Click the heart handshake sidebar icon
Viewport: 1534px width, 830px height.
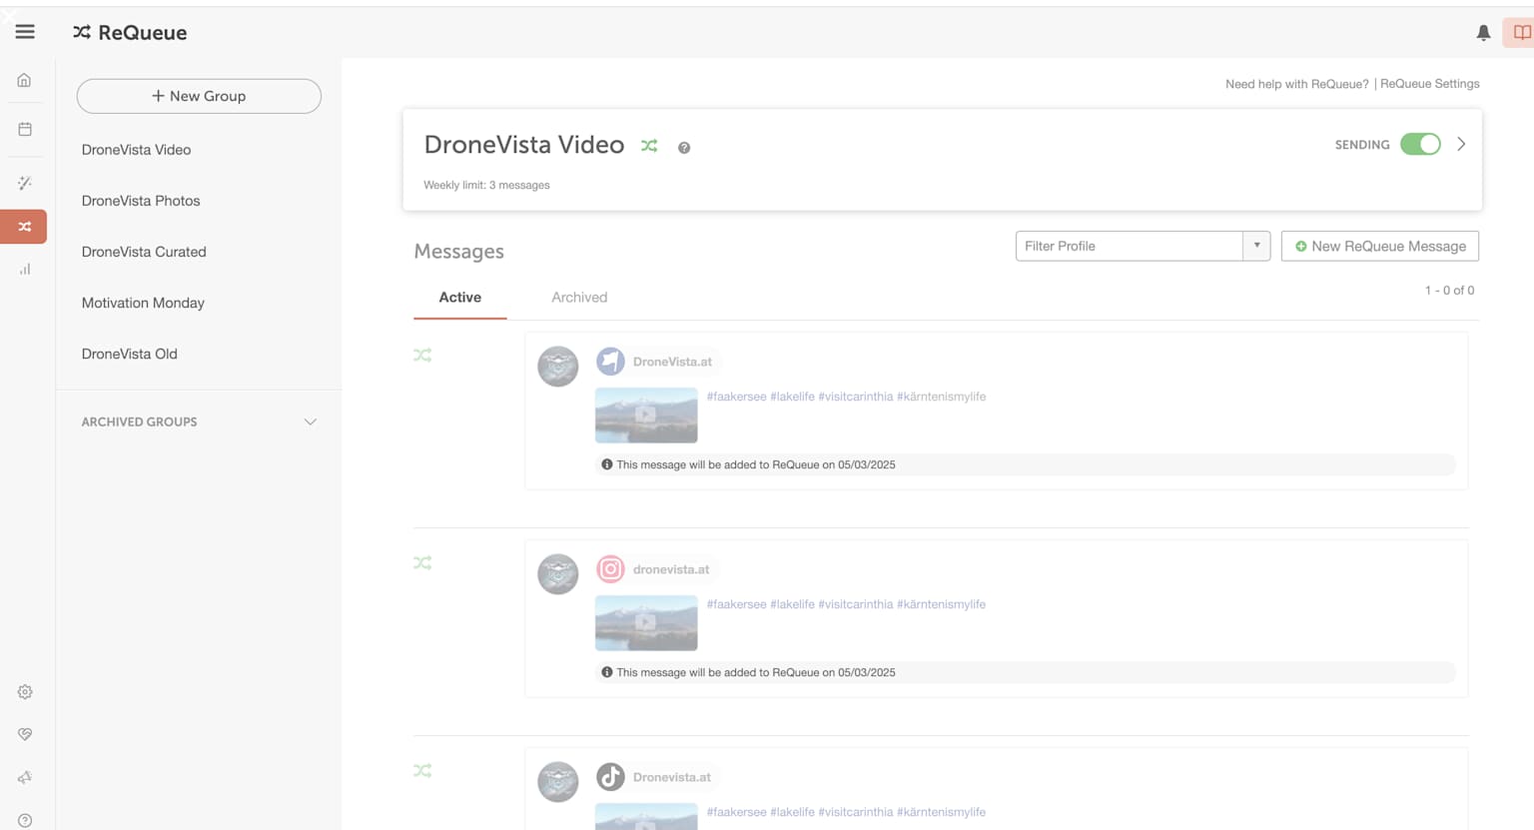(x=25, y=734)
